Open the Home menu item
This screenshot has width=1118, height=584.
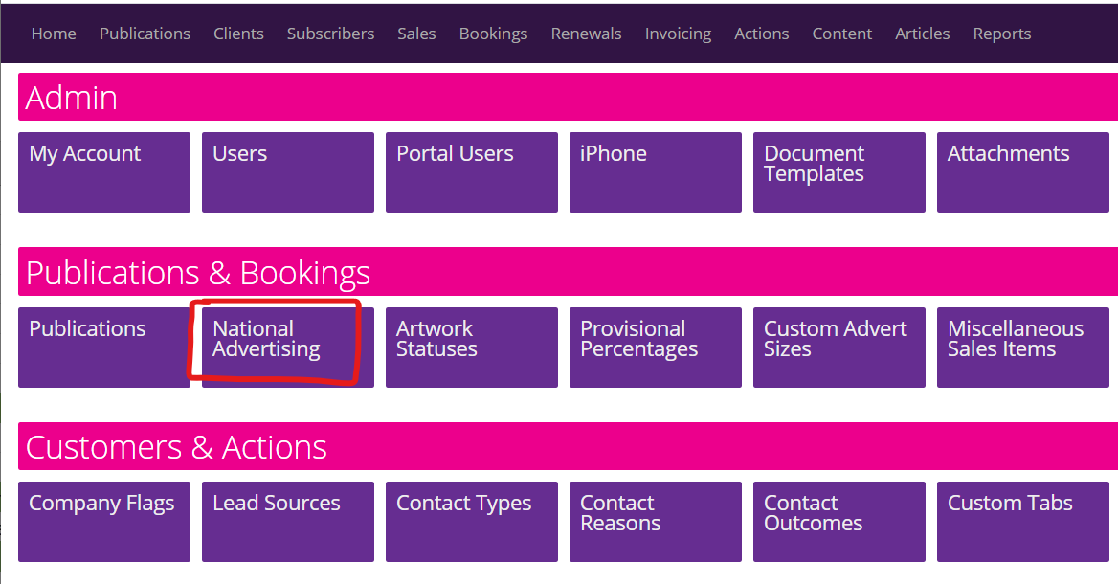[x=54, y=34]
